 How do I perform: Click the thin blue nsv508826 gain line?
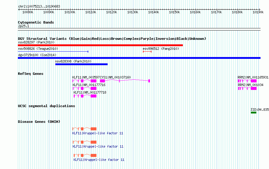(x=53, y=52)
